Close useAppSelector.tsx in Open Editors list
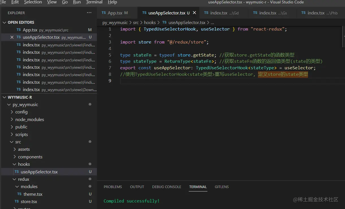This screenshot has width=345, height=209. (x=12, y=37)
